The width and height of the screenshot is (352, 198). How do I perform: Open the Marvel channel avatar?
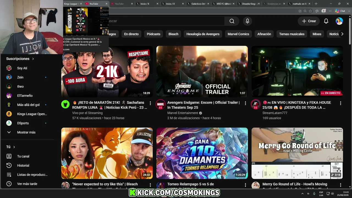pyautogui.click(x=160, y=105)
